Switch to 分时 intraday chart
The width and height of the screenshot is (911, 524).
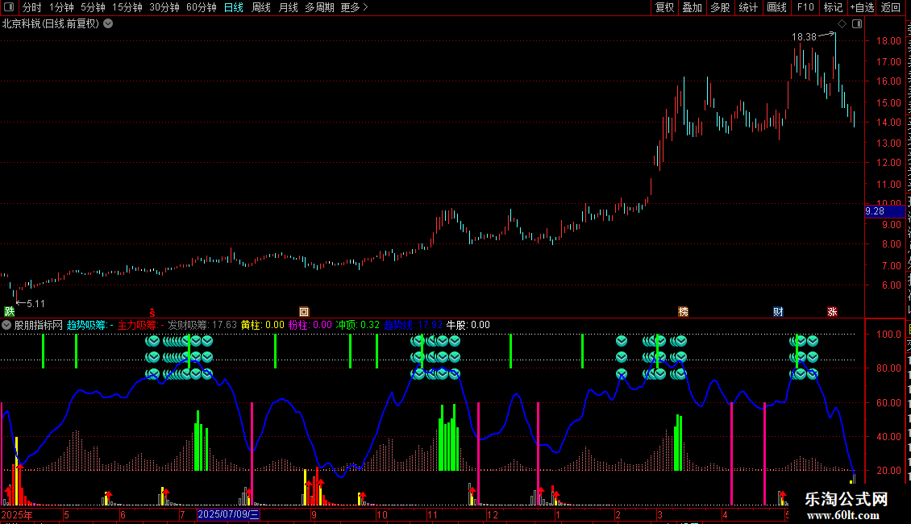[x=32, y=7]
